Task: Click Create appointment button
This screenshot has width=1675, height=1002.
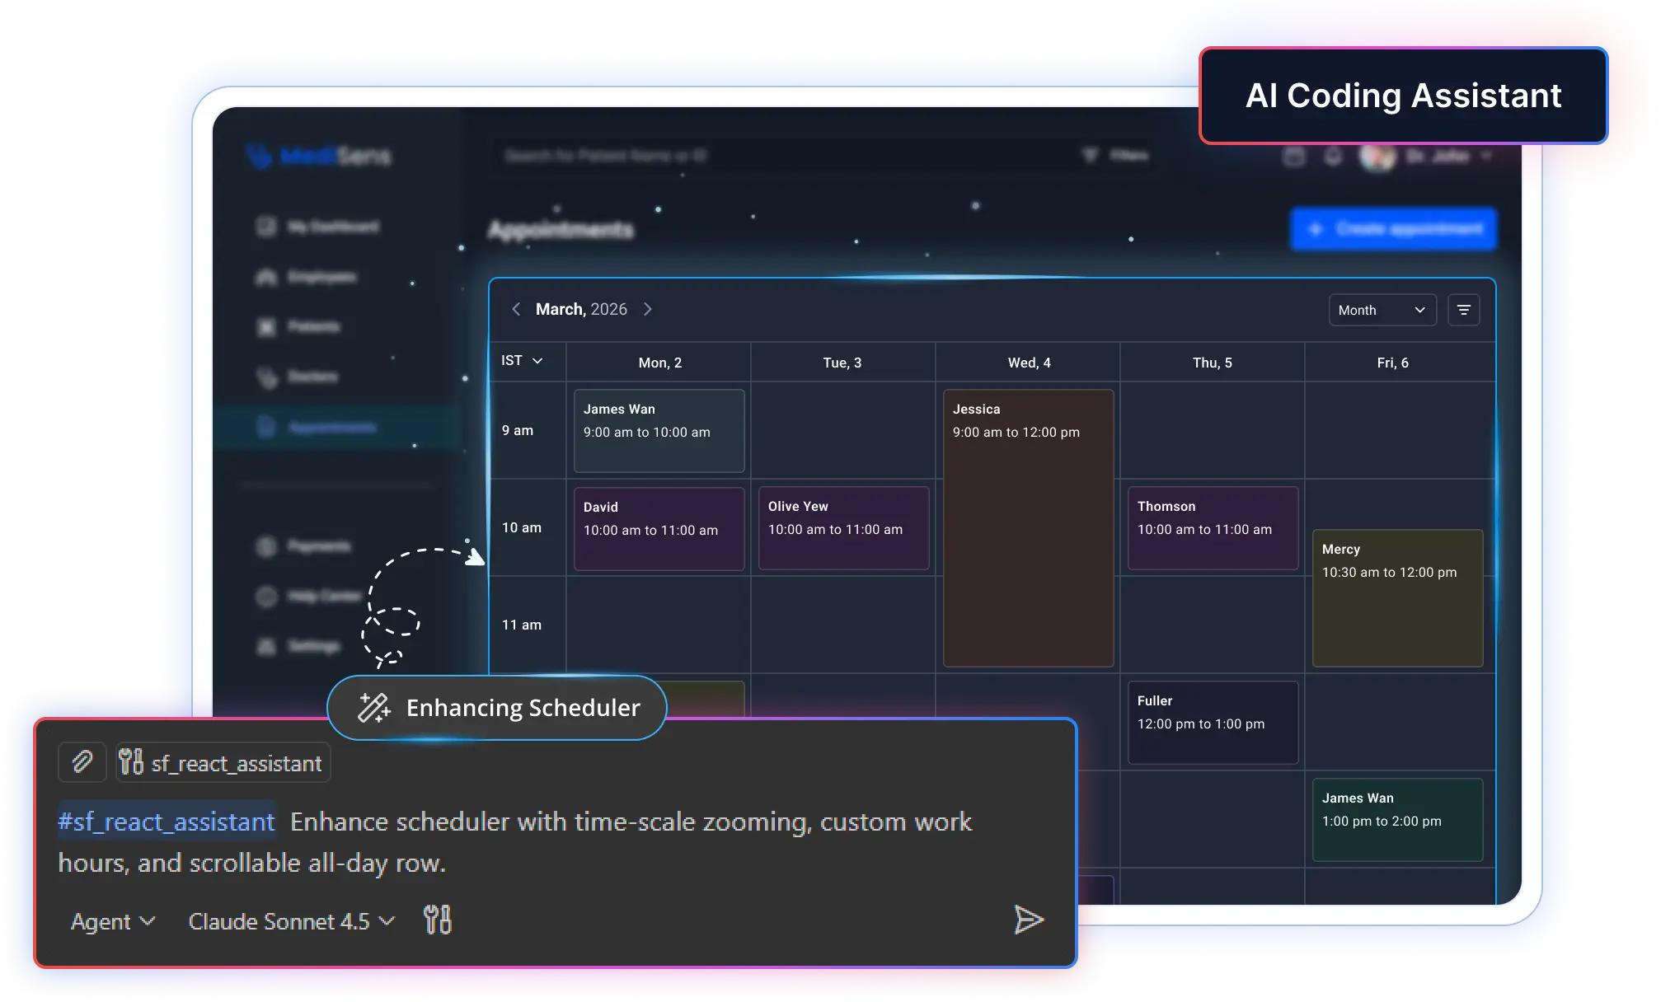Action: (x=1393, y=228)
